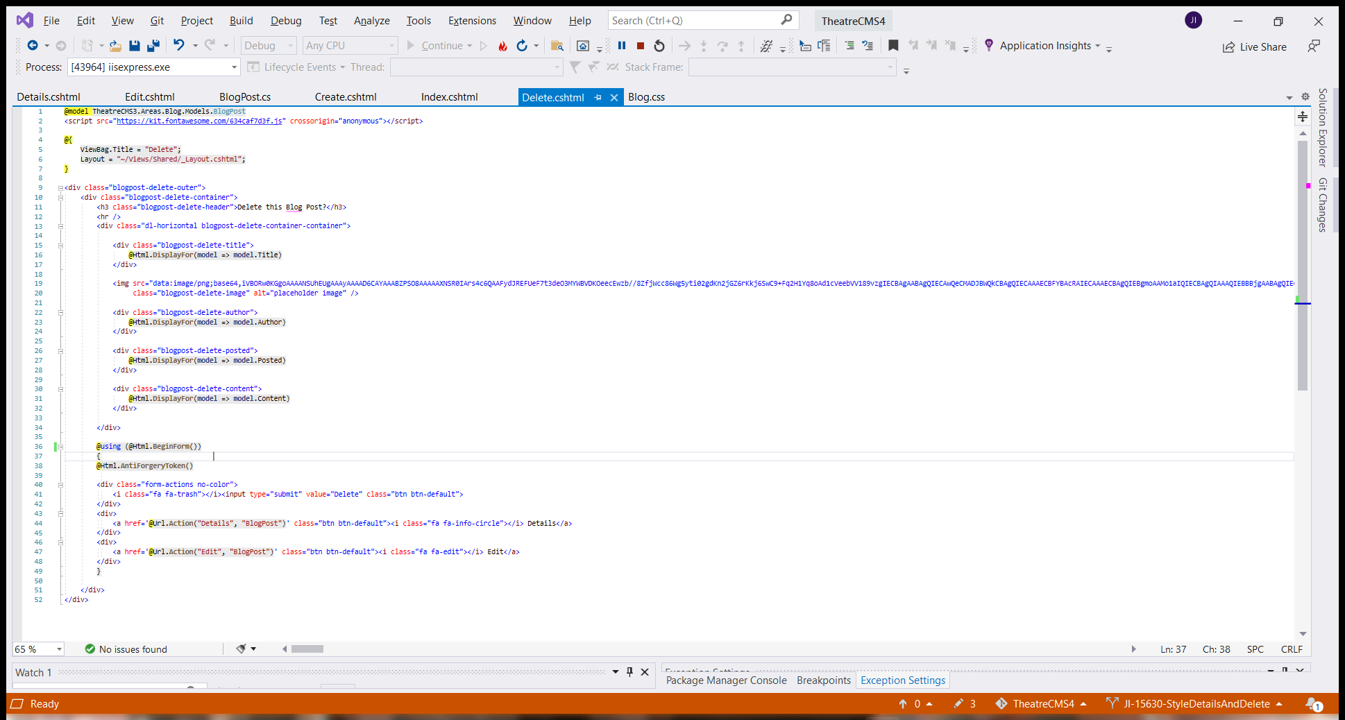The width and height of the screenshot is (1345, 720).
Task: Click the Step Into icon
Action: pos(703,45)
